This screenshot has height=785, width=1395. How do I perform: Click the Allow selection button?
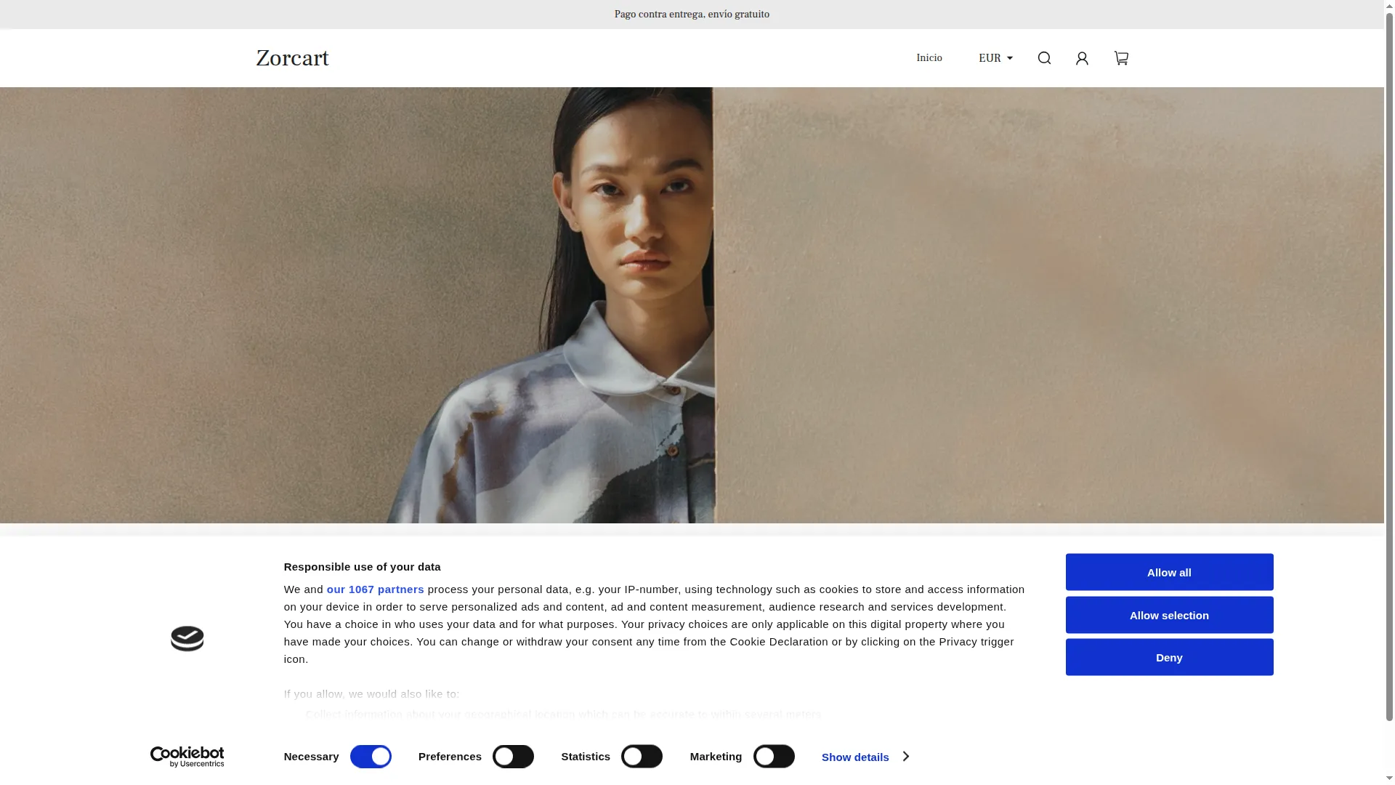[x=1169, y=615]
